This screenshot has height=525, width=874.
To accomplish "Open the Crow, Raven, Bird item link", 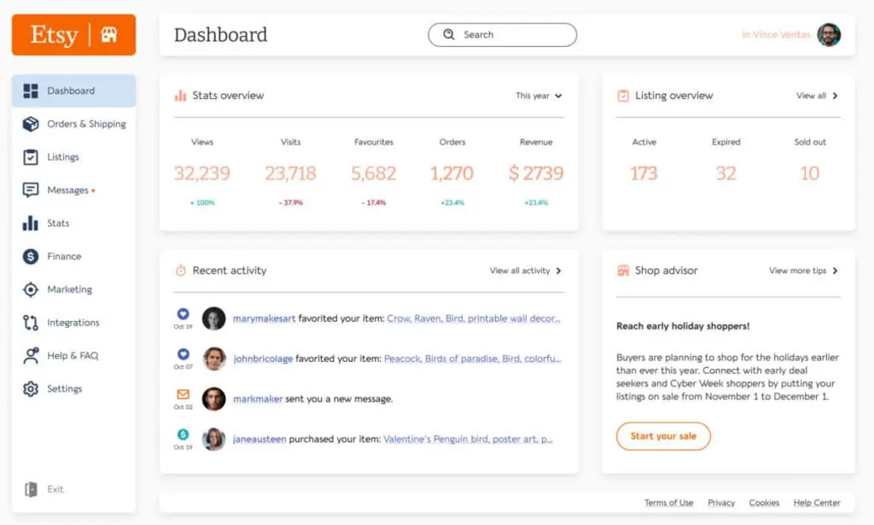I will point(473,319).
